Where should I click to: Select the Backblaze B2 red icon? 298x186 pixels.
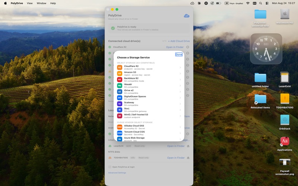pyautogui.click(x=120, y=80)
